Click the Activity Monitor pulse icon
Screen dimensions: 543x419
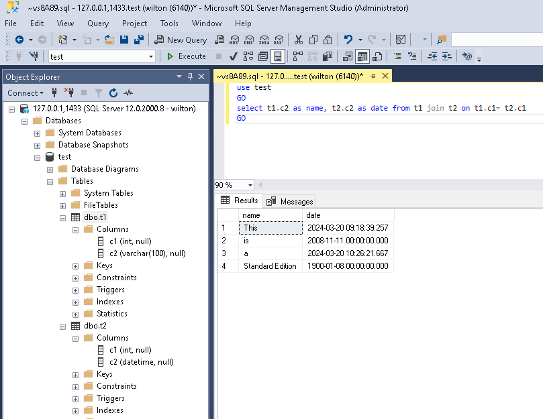tap(128, 93)
